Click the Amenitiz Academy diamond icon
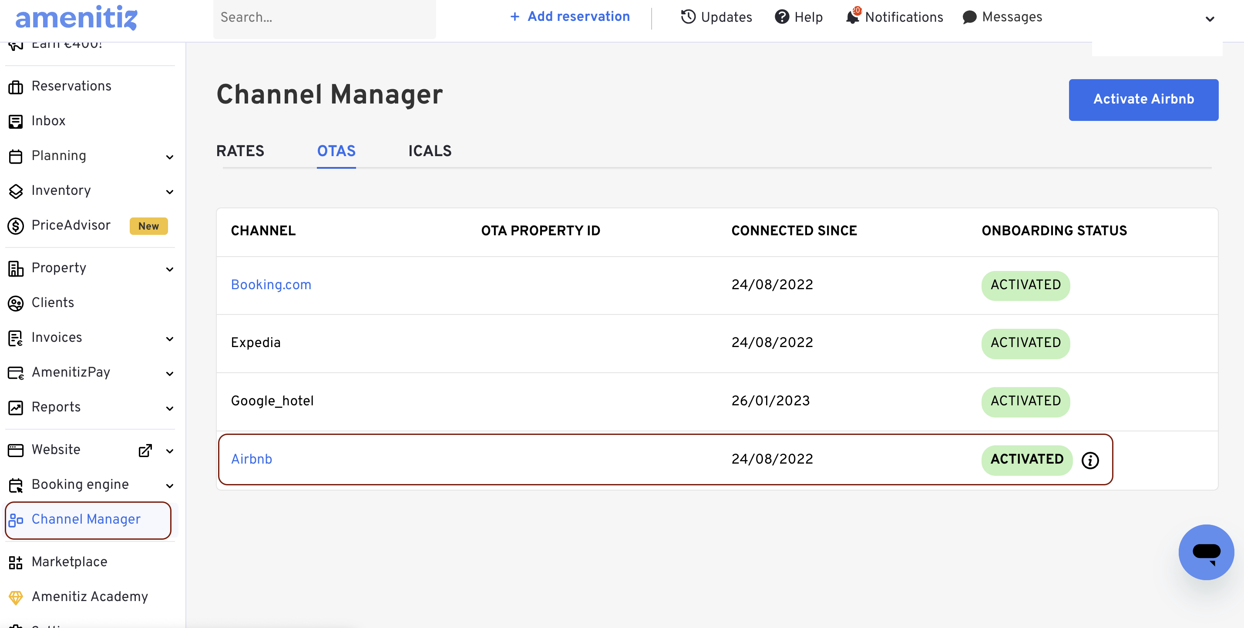 pos(16,597)
